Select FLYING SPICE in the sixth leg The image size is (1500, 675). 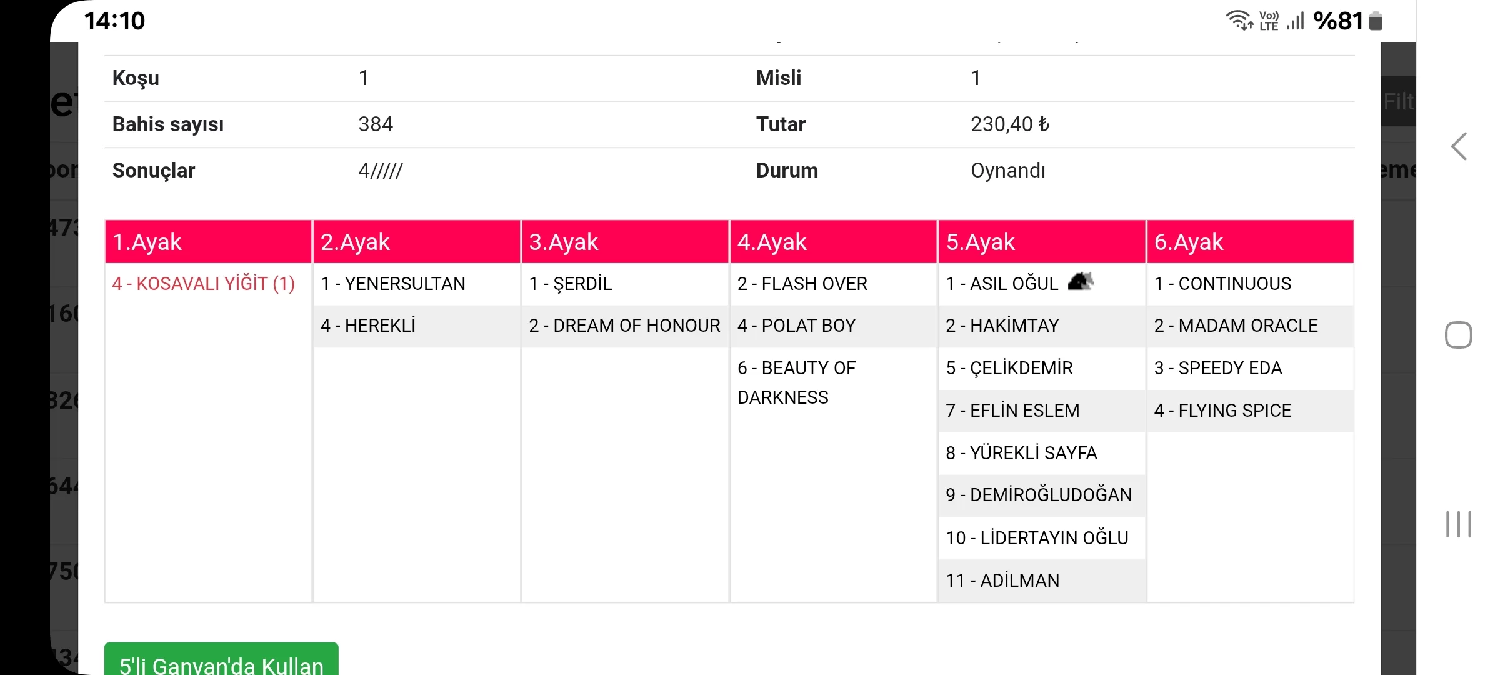point(1222,411)
